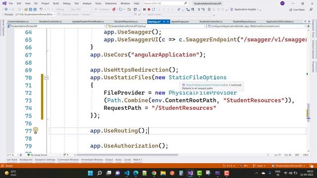Click the lightbulb quick actions icon on line 77
Image resolution: width=317 pixels, height=178 pixels.
36,131
